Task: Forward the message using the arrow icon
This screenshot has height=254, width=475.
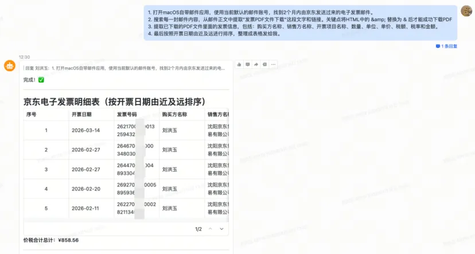Action: (x=256, y=64)
